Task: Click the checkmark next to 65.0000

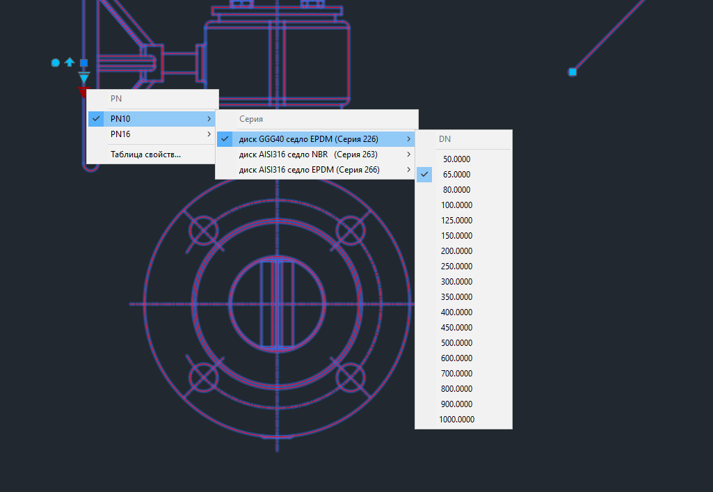Action: point(424,175)
